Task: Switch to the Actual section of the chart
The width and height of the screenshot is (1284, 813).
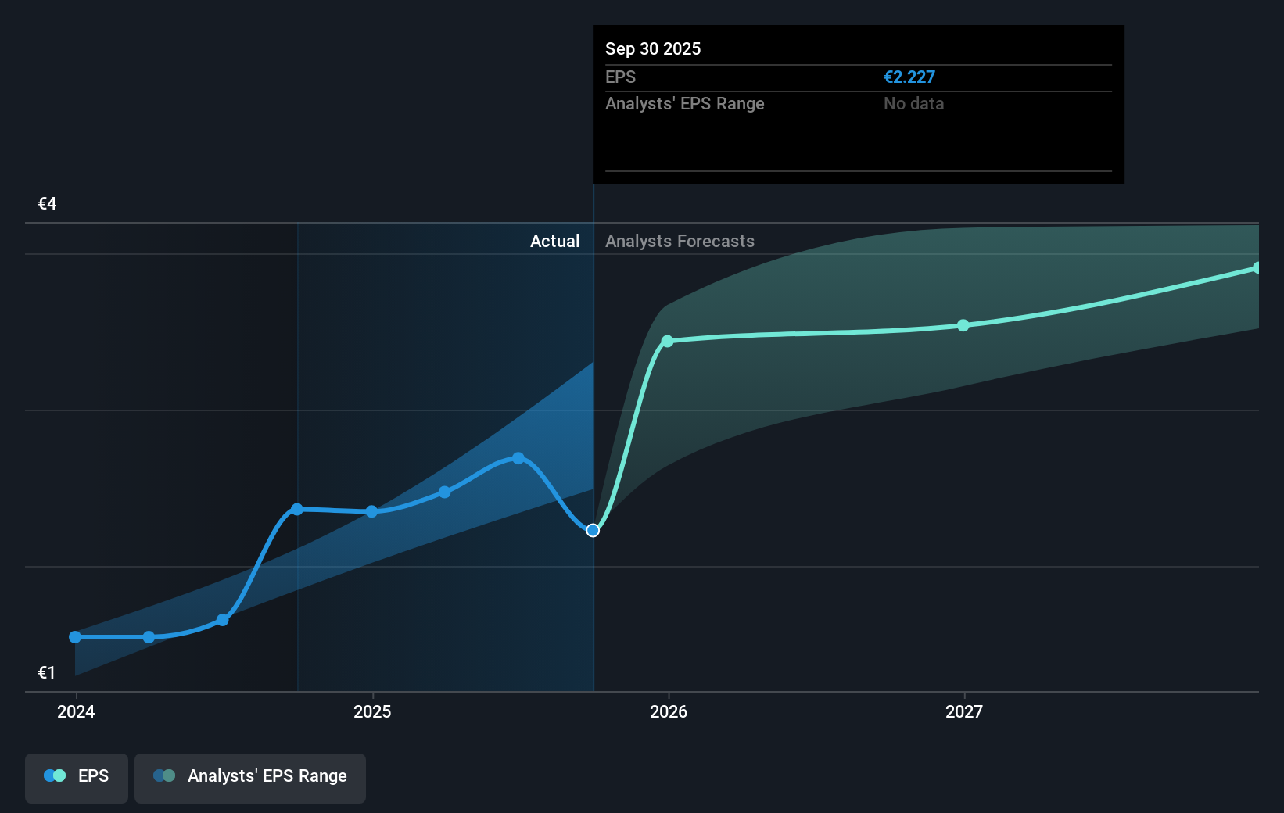Action: [x=555, y=241]
